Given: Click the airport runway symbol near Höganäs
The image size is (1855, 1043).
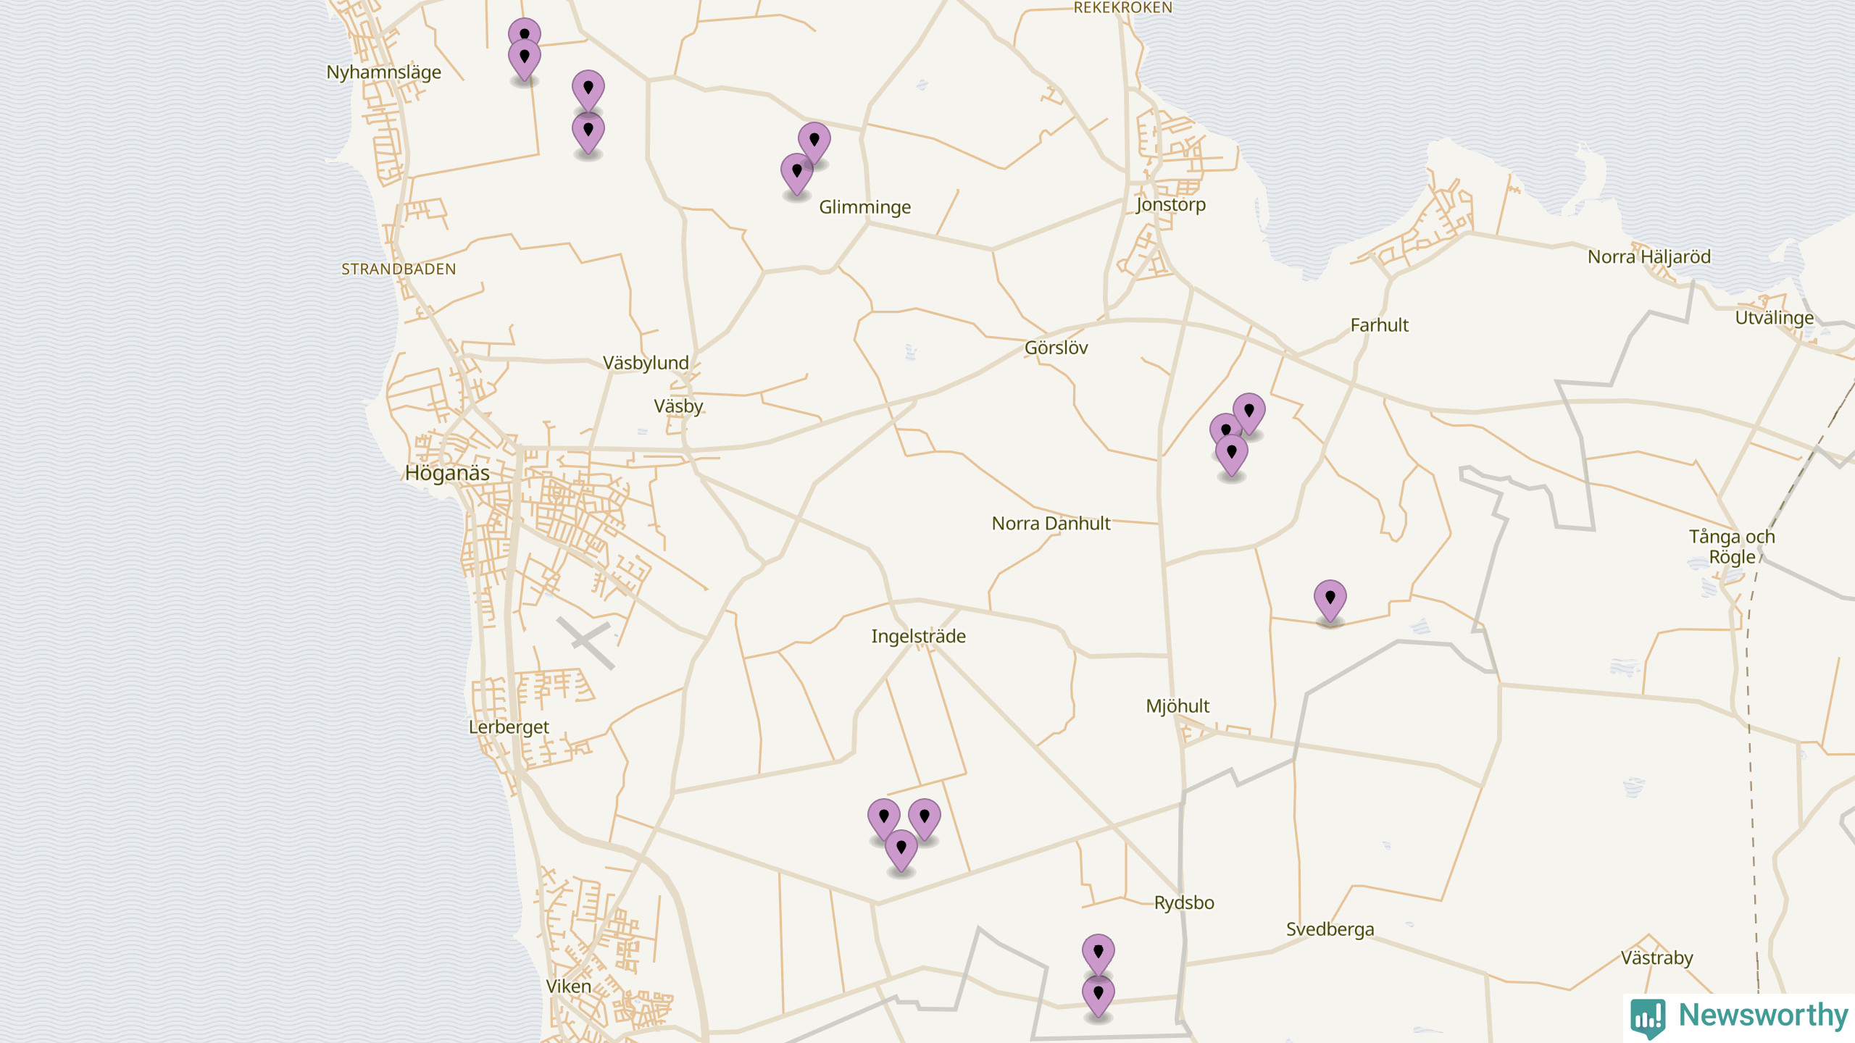Looking at the screenshot, I should click(586, 642).
